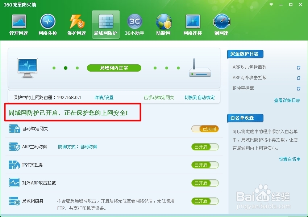The height and width of the screenshot is (217, 308).
Task: Turn off the IP冲突拦截 toggle
Action: pyautogui.click(x=205, y=165)
